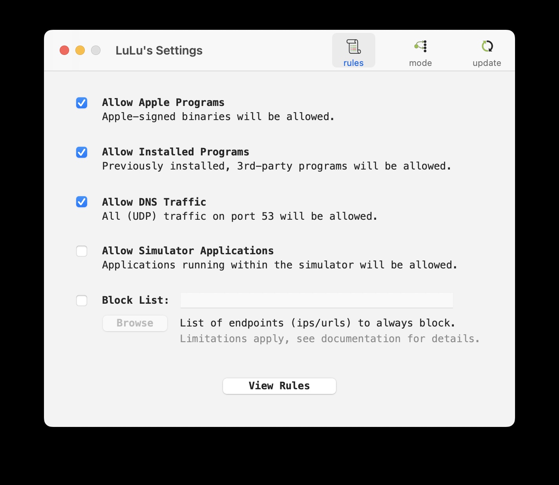Enable the Block List option
The image size is (559, 485).
82,301
